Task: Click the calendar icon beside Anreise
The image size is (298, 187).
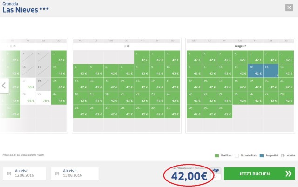Action: coord(9,174)
